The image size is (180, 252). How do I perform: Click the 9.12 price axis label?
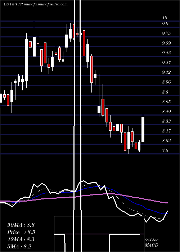tap(166, 72)
